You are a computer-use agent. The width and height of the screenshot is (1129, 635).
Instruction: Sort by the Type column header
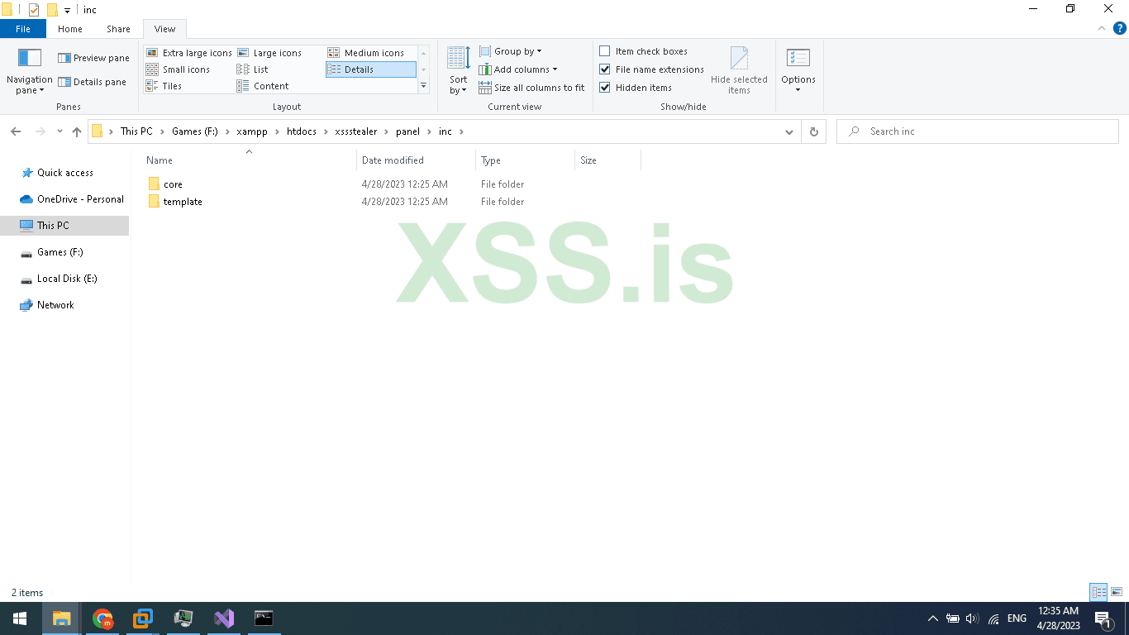(x=525, y=160)
